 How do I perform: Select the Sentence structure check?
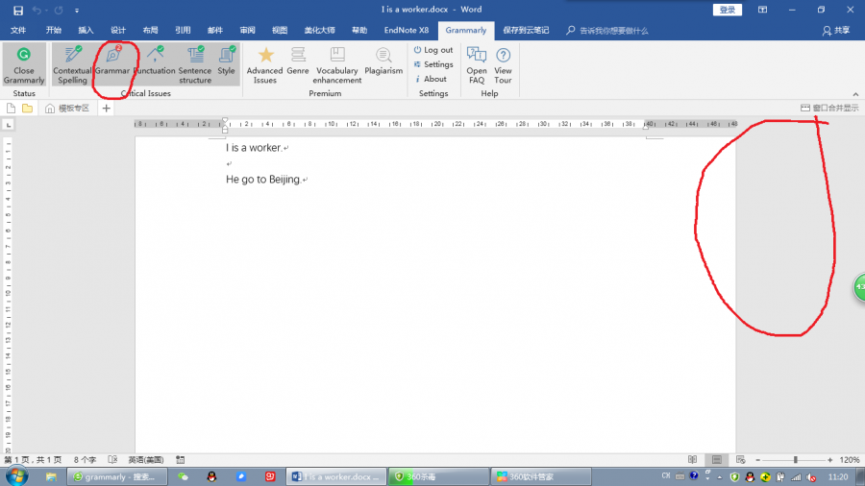pyautogui.click(x=195, y=63)
